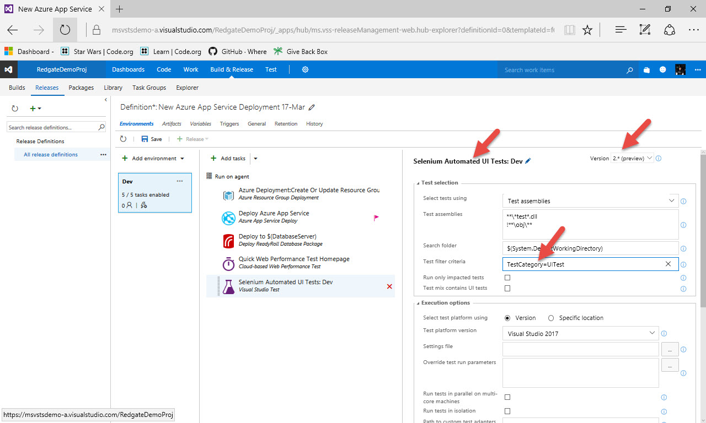Click the pink flag on Deploy Azure App Service
The image size is (706, 423).
pos(377,218)
